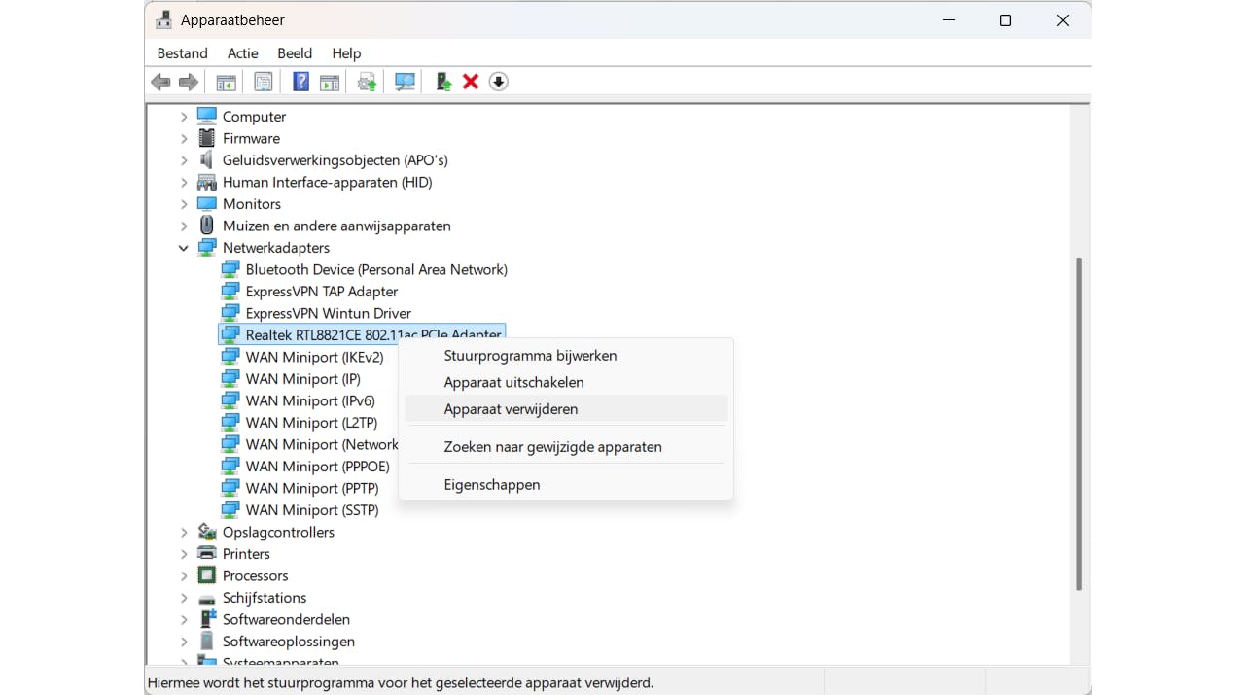Expand Human Interface-apparaten (HID) node
The image size is (1236, 695).
pyautogui.click(x=184, y=182)
